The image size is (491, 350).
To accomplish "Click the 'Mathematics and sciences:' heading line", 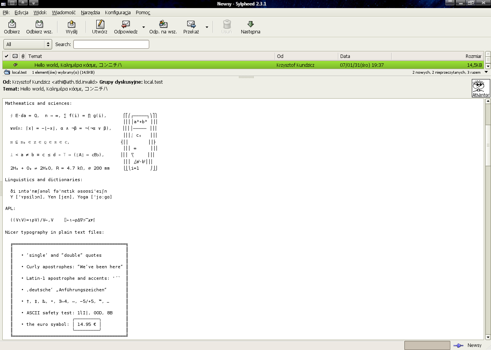I will tap(38, 103).
